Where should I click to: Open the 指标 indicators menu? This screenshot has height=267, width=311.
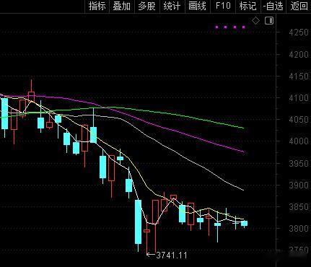click(x=97, y=6)
